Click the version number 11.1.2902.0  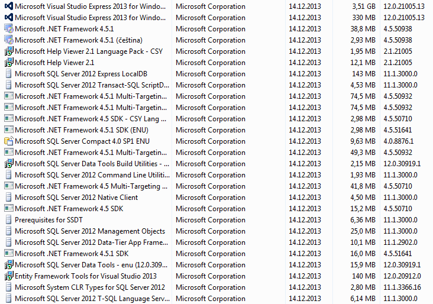(x=400, y=242)
